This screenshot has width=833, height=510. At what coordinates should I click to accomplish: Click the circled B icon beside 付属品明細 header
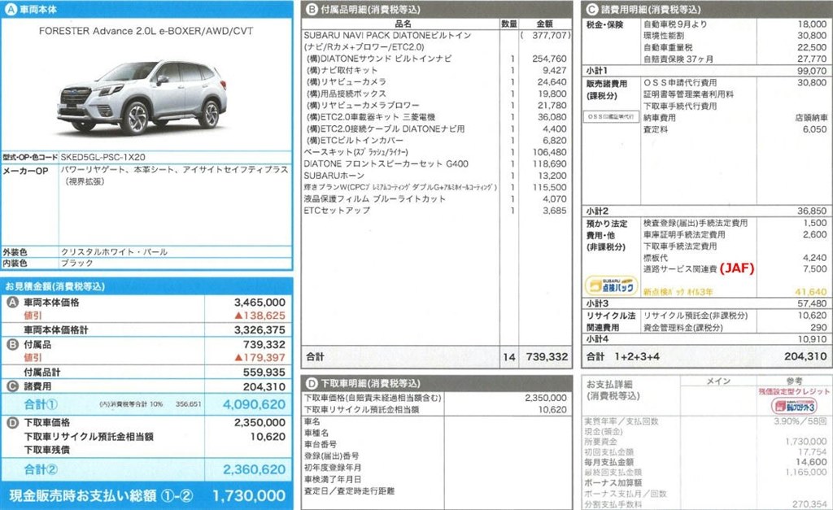point(312,9)
